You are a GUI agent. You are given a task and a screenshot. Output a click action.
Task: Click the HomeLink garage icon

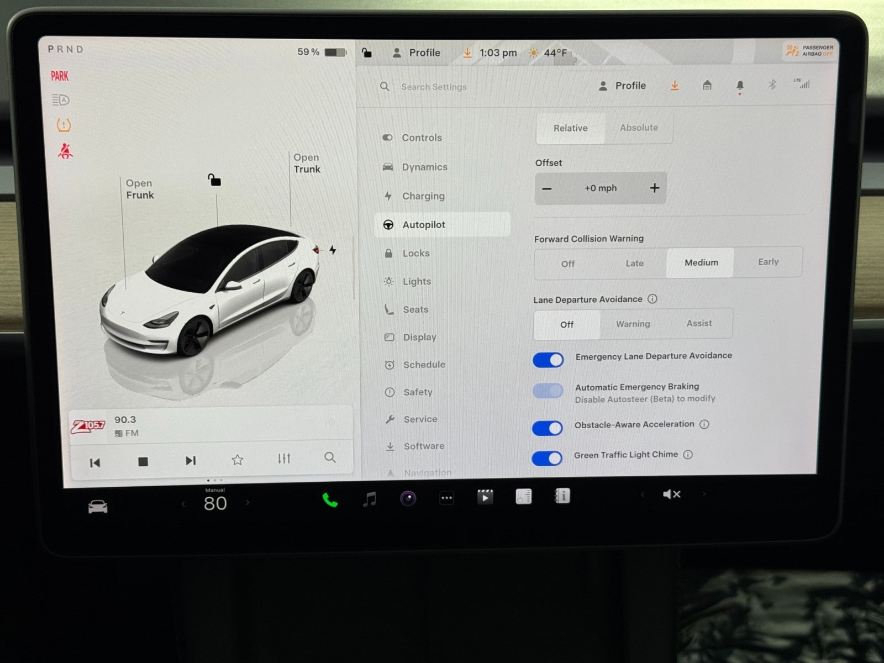click(x=707, y=85)
